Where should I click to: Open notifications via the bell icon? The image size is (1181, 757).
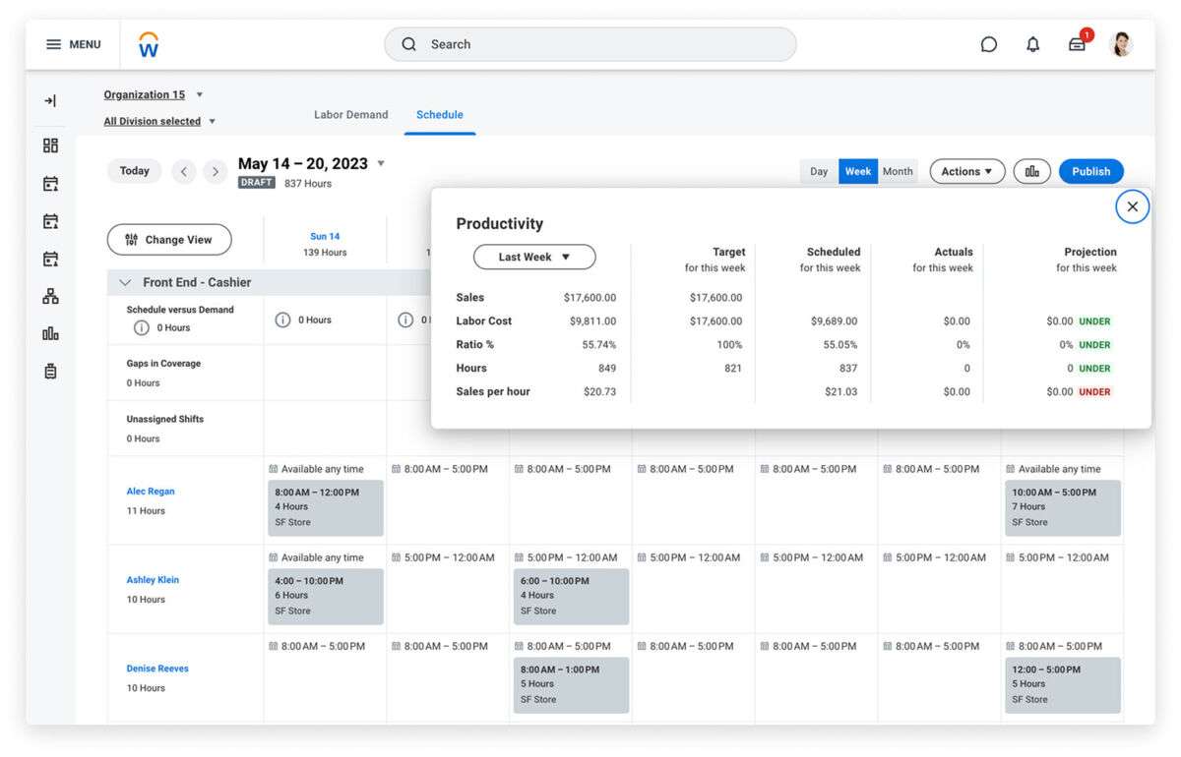1032,43
